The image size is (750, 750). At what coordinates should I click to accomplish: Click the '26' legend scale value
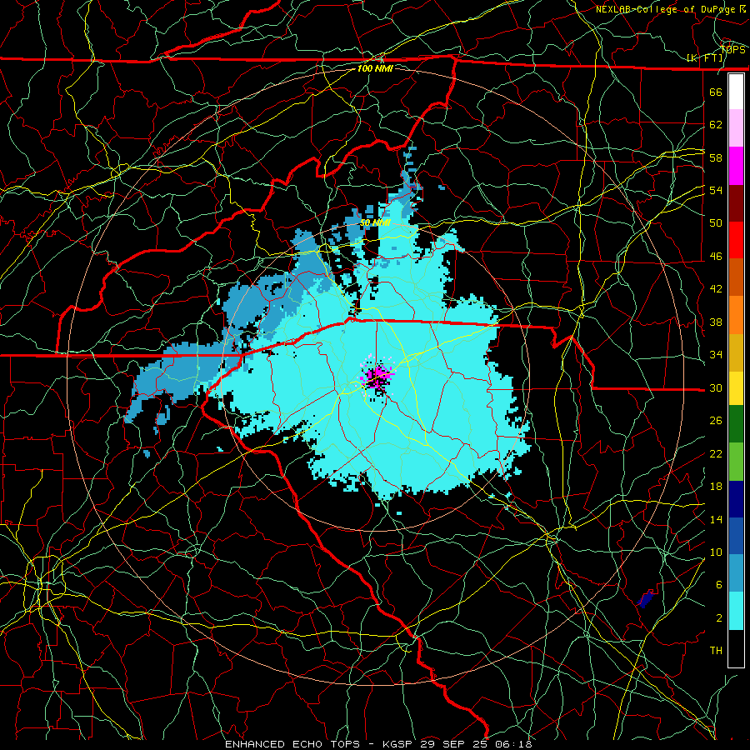[716, 421]
